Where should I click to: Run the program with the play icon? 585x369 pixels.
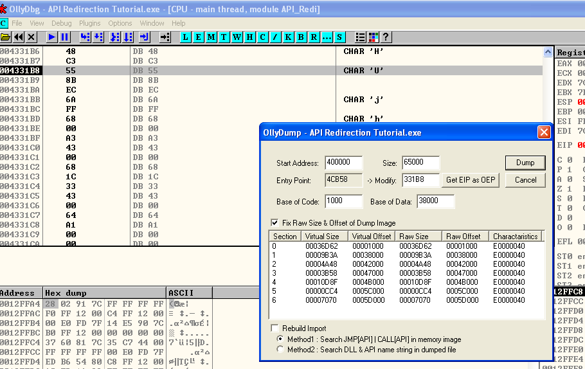[x=52, y=37]
